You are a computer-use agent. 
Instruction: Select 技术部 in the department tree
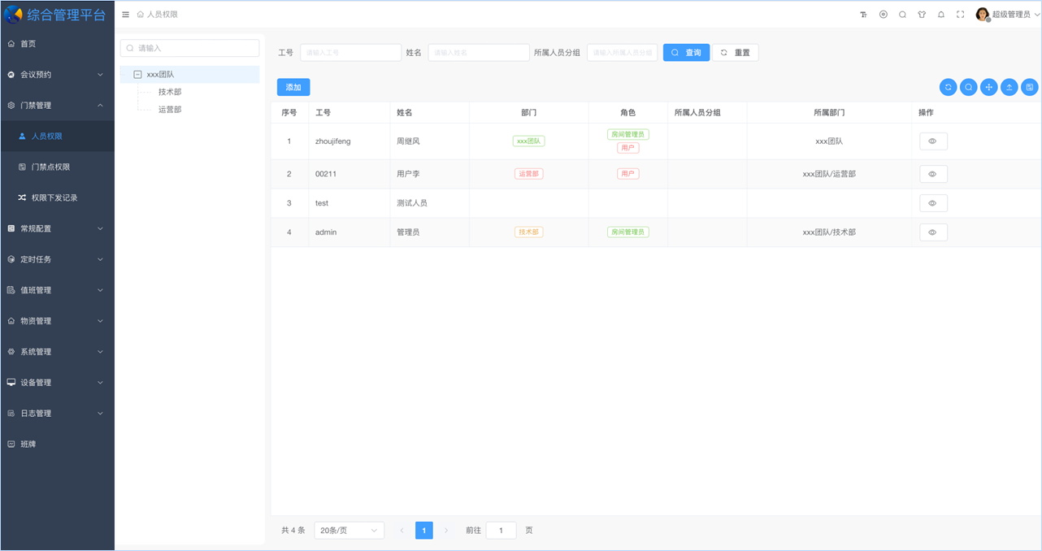pyautogui.click(x=170, y=92)
